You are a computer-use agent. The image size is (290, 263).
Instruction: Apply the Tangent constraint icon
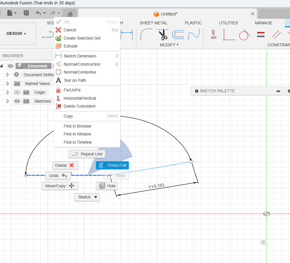pyautogui.click(x=245, y=35)
